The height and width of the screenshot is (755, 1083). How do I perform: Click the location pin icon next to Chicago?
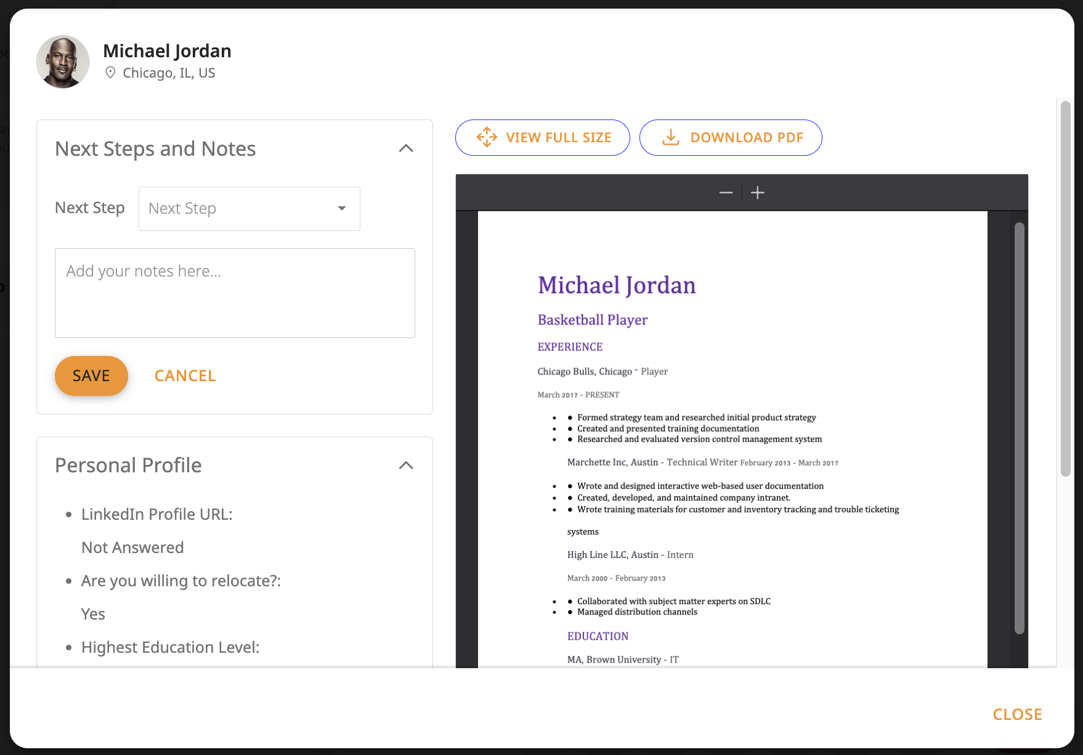click(x=110, y=73)
